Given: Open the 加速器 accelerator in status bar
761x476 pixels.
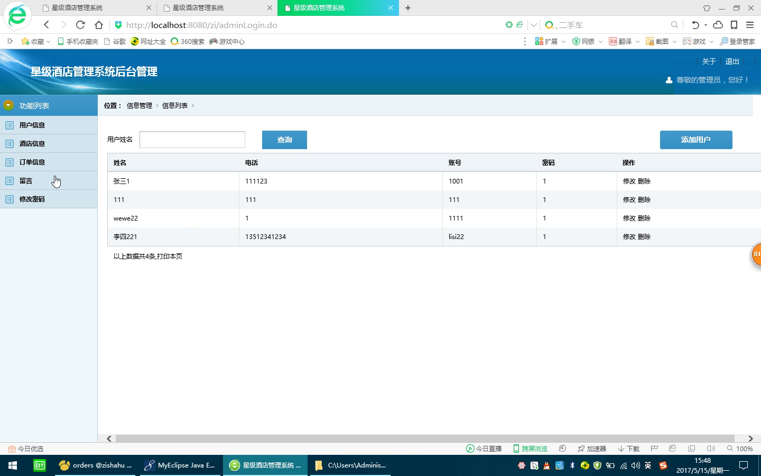Looking at the screenshot, I should [591, 448].
